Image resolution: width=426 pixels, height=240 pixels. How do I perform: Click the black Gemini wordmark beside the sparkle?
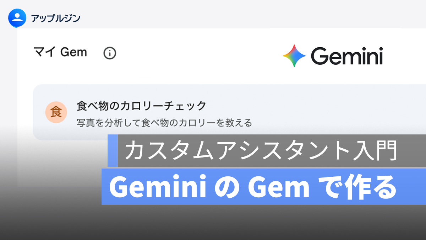point(346,56)
